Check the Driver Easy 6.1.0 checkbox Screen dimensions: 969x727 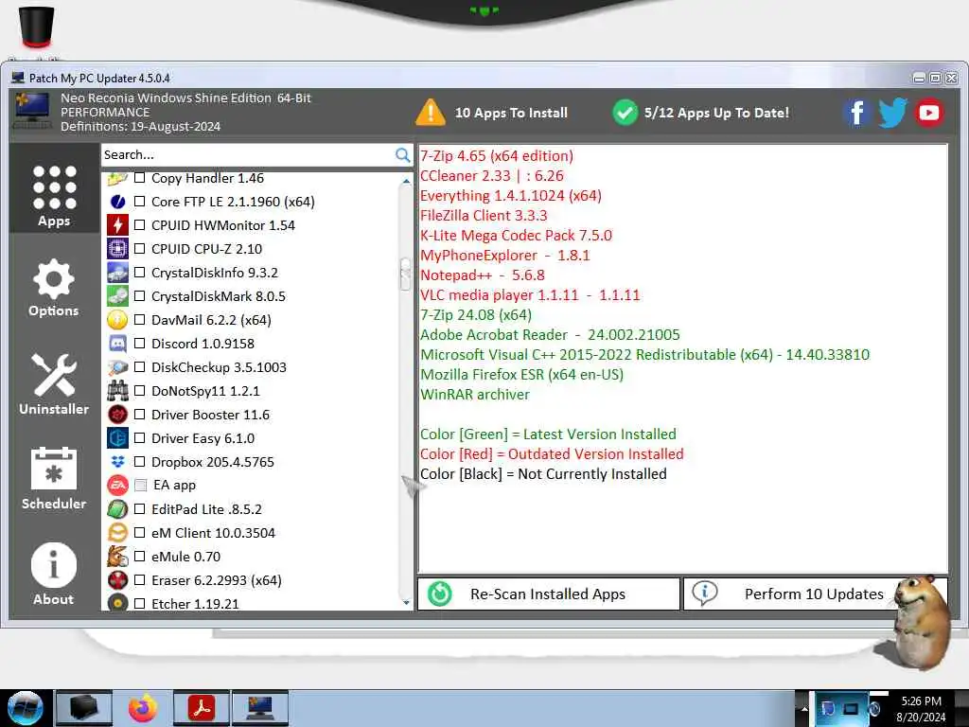pos(140,438)
